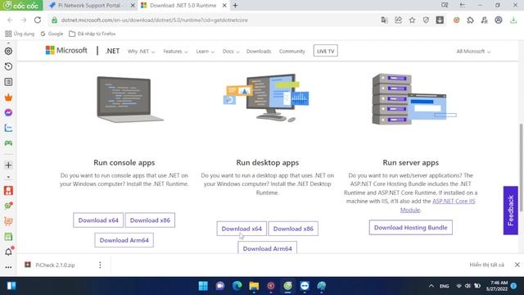The image size is (524, 295).
Task: Click Download Hosting Bundle button
Action: [x=411, y=228]
